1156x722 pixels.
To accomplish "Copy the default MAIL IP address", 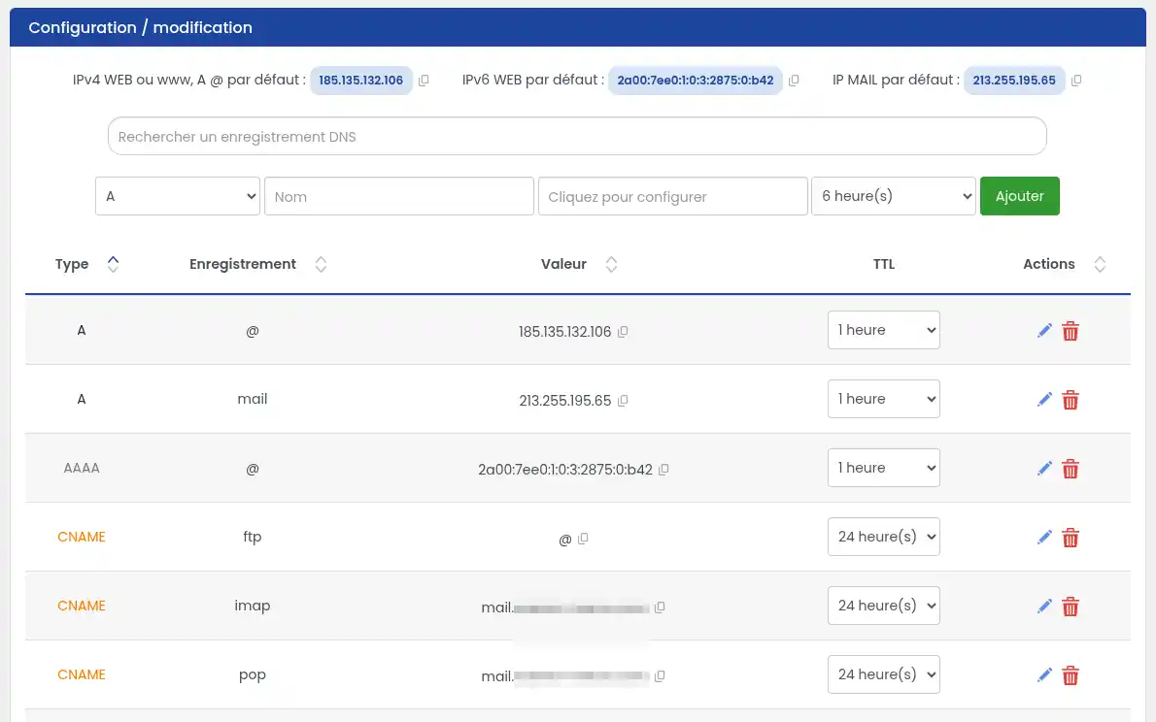I will pos(1075,81).
